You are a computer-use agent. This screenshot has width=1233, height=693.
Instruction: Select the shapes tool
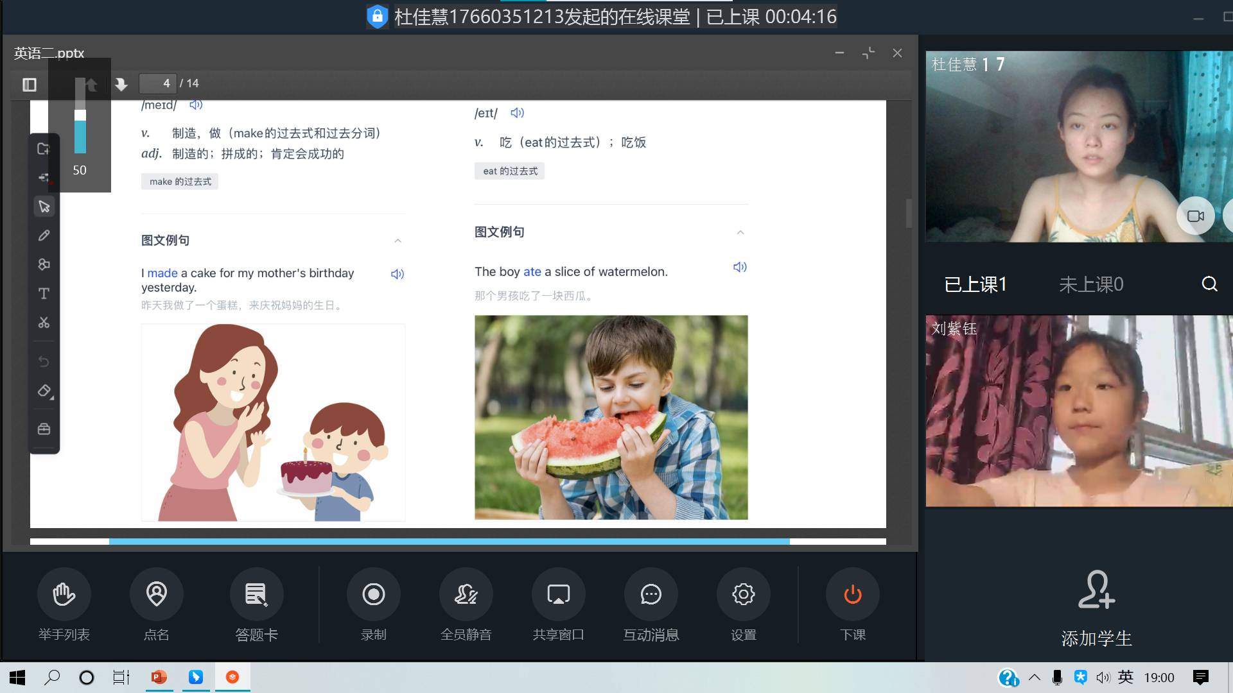click(x=44, y=264)
